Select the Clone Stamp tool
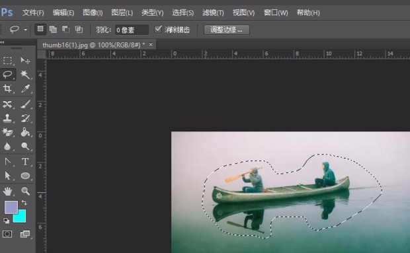The height and width of the screenshot is (253, 410). coord(7,118)
